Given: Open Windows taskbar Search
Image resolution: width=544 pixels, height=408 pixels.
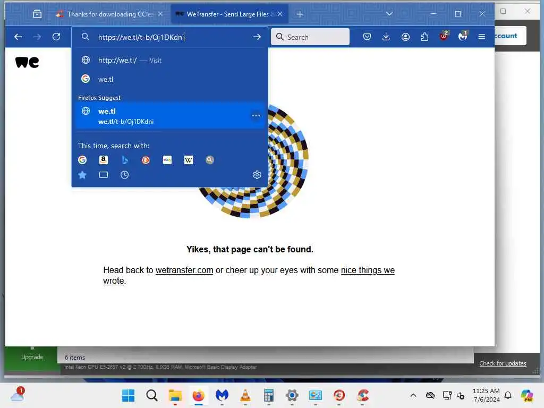Looking at the screenshot, I should [x=151, y=395].
